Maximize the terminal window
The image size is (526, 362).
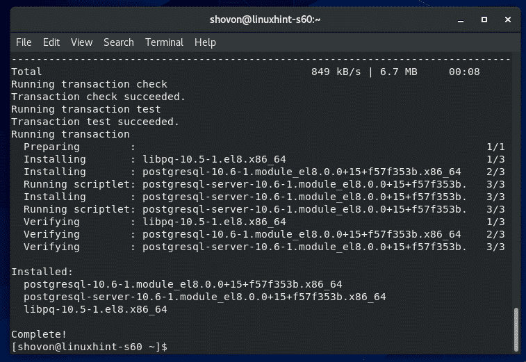485,19
